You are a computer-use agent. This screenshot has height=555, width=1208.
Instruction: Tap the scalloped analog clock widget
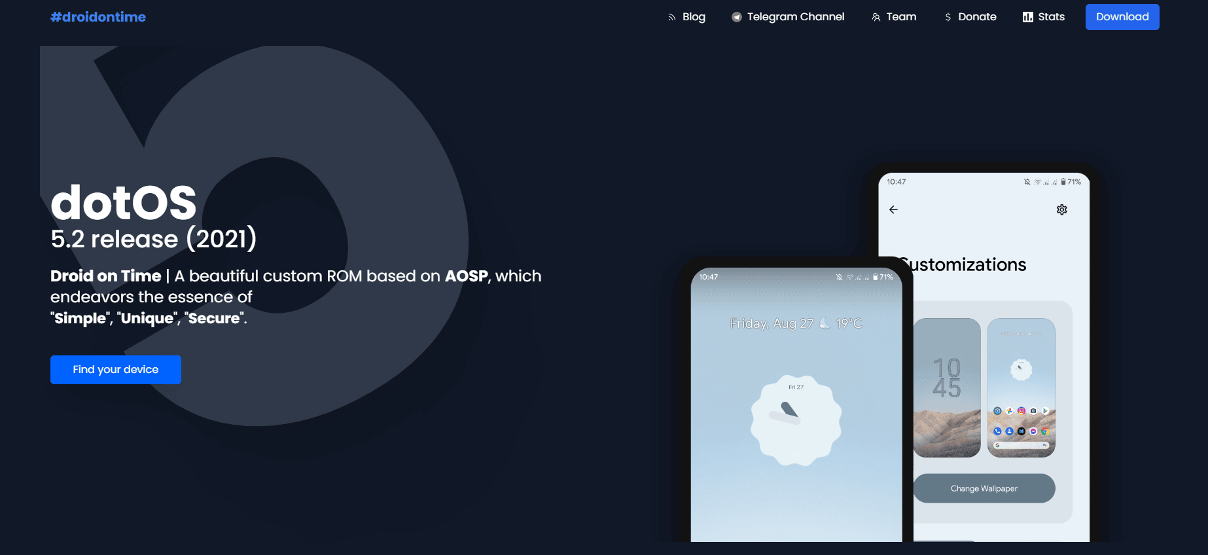pyautogui.click(x=796, y=420)
